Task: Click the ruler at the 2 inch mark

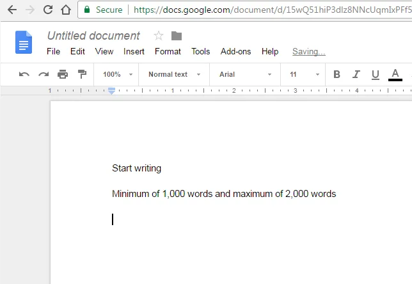Action: coord(234,91)
